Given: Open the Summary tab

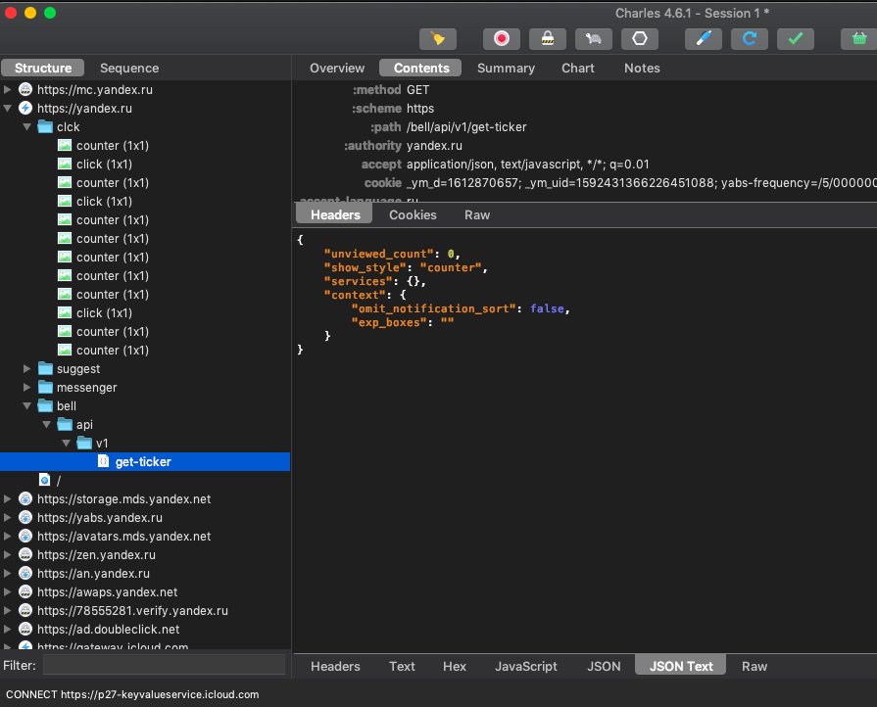Looking at the screenshot, I should tap(506, 69).
